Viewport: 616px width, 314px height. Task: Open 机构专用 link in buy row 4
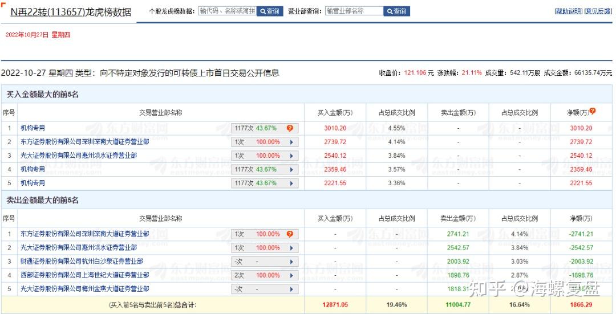[x=33, y=169]
